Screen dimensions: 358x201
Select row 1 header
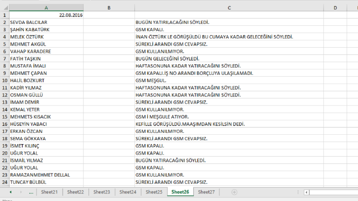[5, 15]
